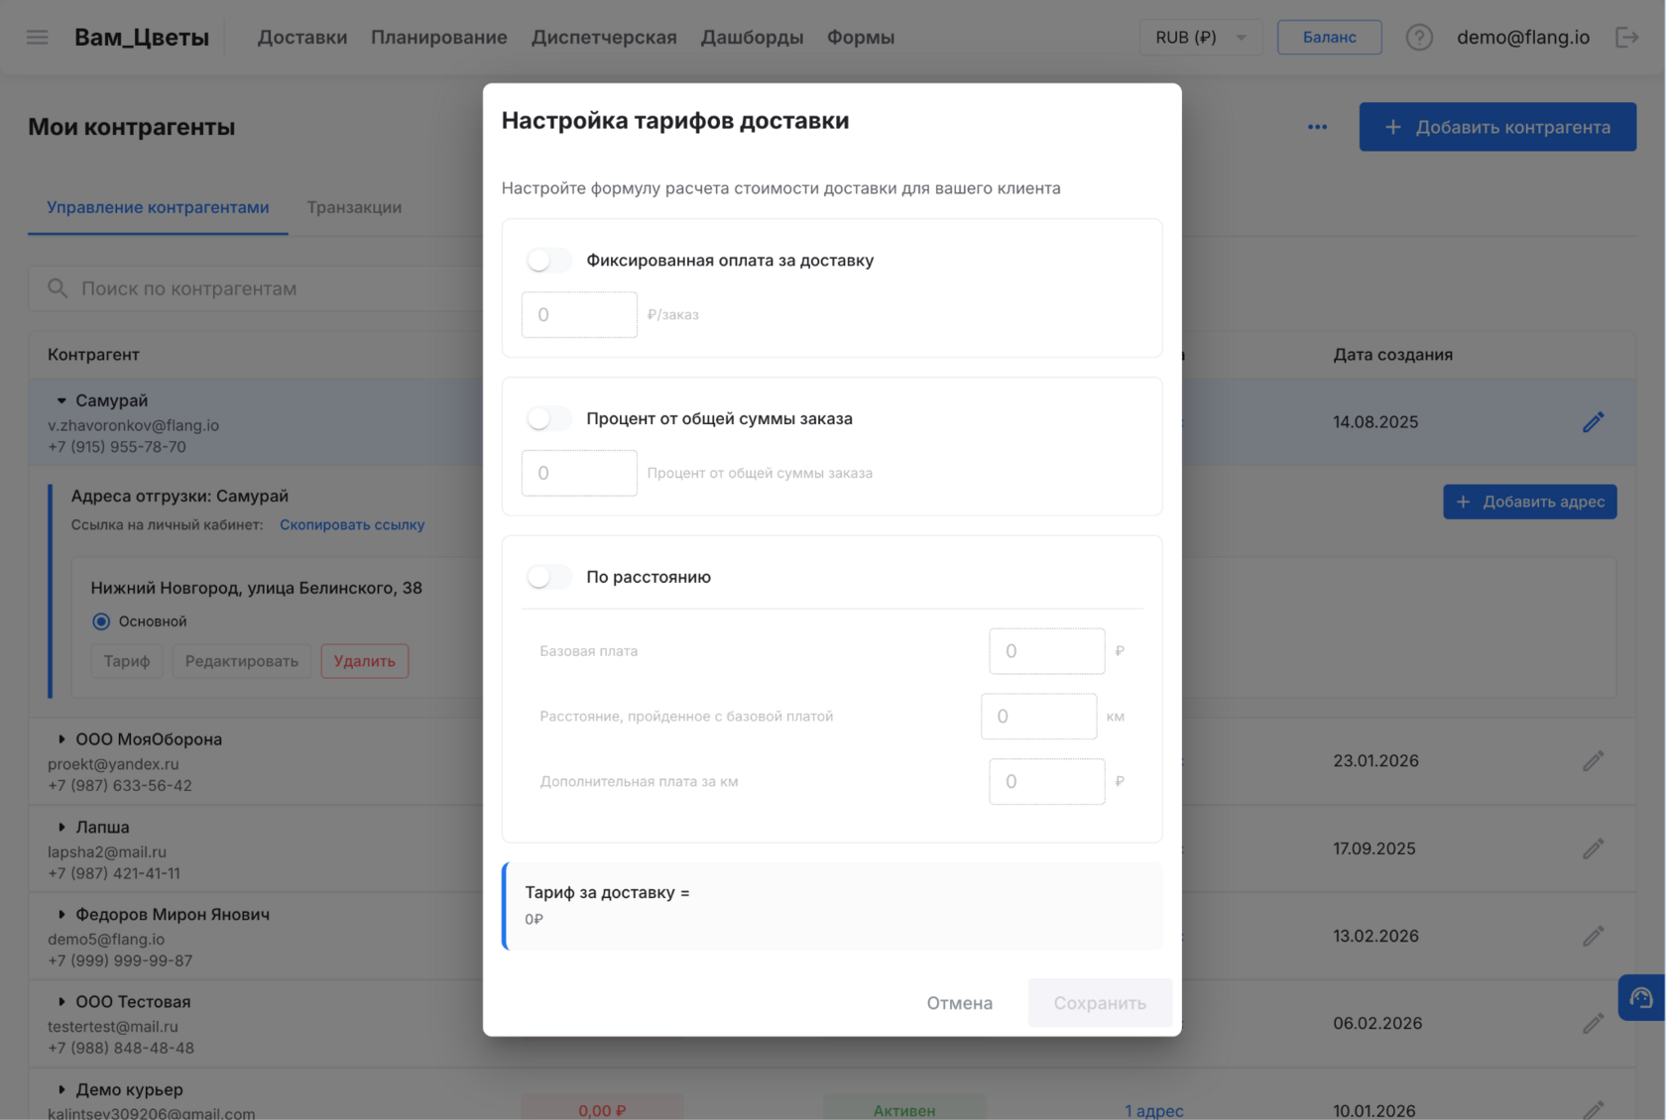The width and height of the screenshot is (1666, 1120).
Task: Open the RUB (₽) currency dropdown
Action: click(x=1201, y=37)
